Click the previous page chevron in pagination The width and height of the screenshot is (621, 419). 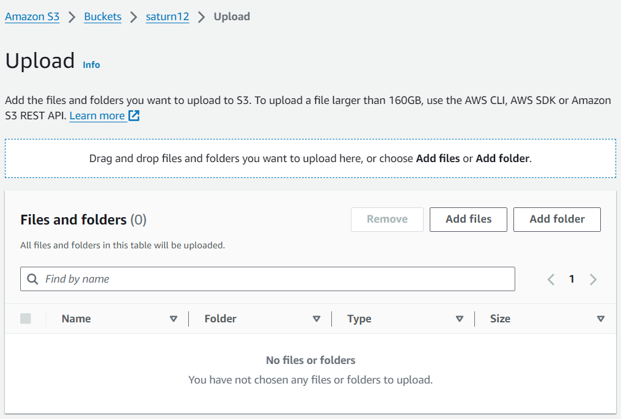pos(551,279)
